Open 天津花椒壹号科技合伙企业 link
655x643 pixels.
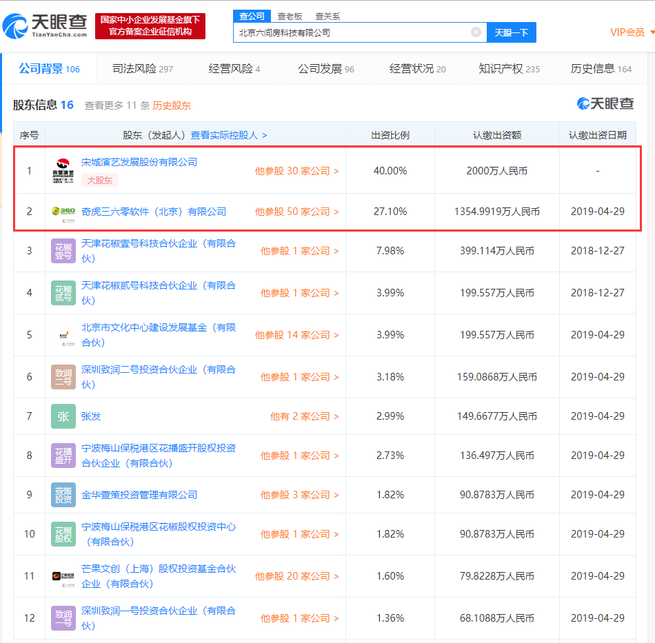point(159,251)
